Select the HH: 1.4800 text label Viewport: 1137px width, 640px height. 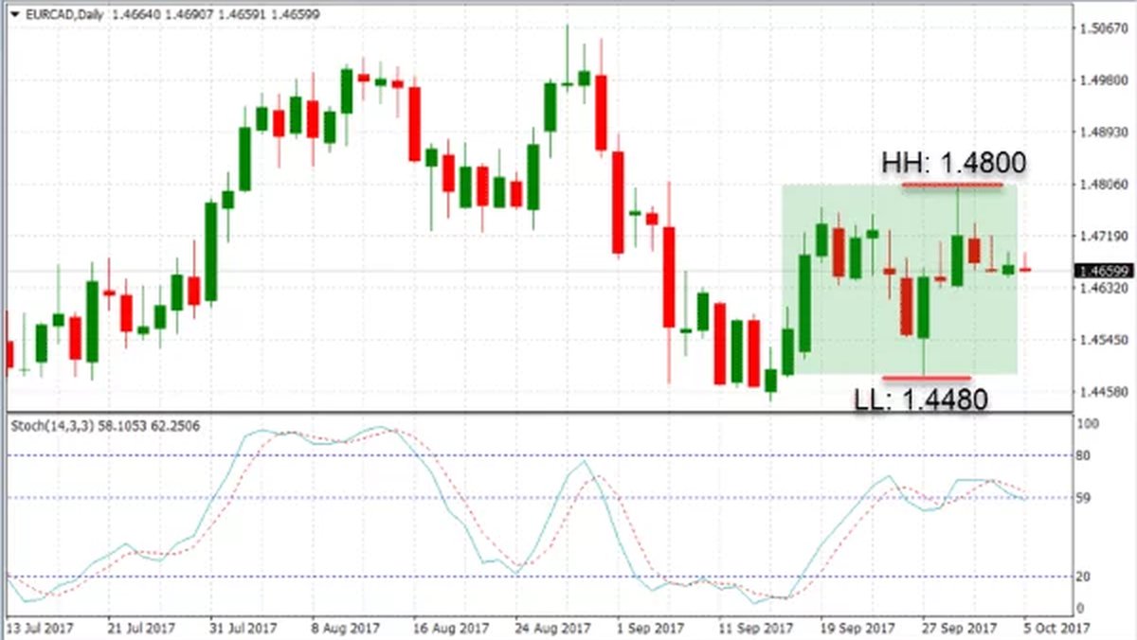tap(953, 163)
